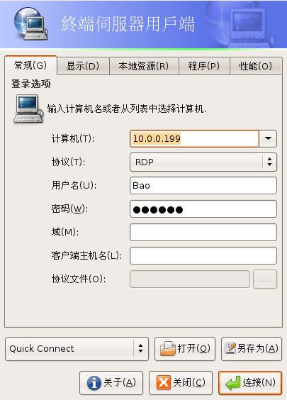Screen dimensions: 287x400
Task: Click the empty 域(M) domain field
Action: pos(203,233)
